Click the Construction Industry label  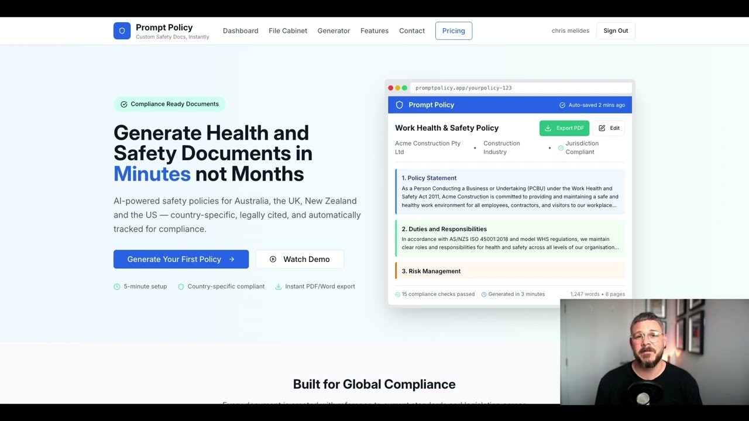[501, 147]
